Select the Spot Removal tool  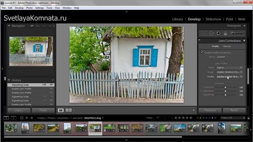coord(211,33)
